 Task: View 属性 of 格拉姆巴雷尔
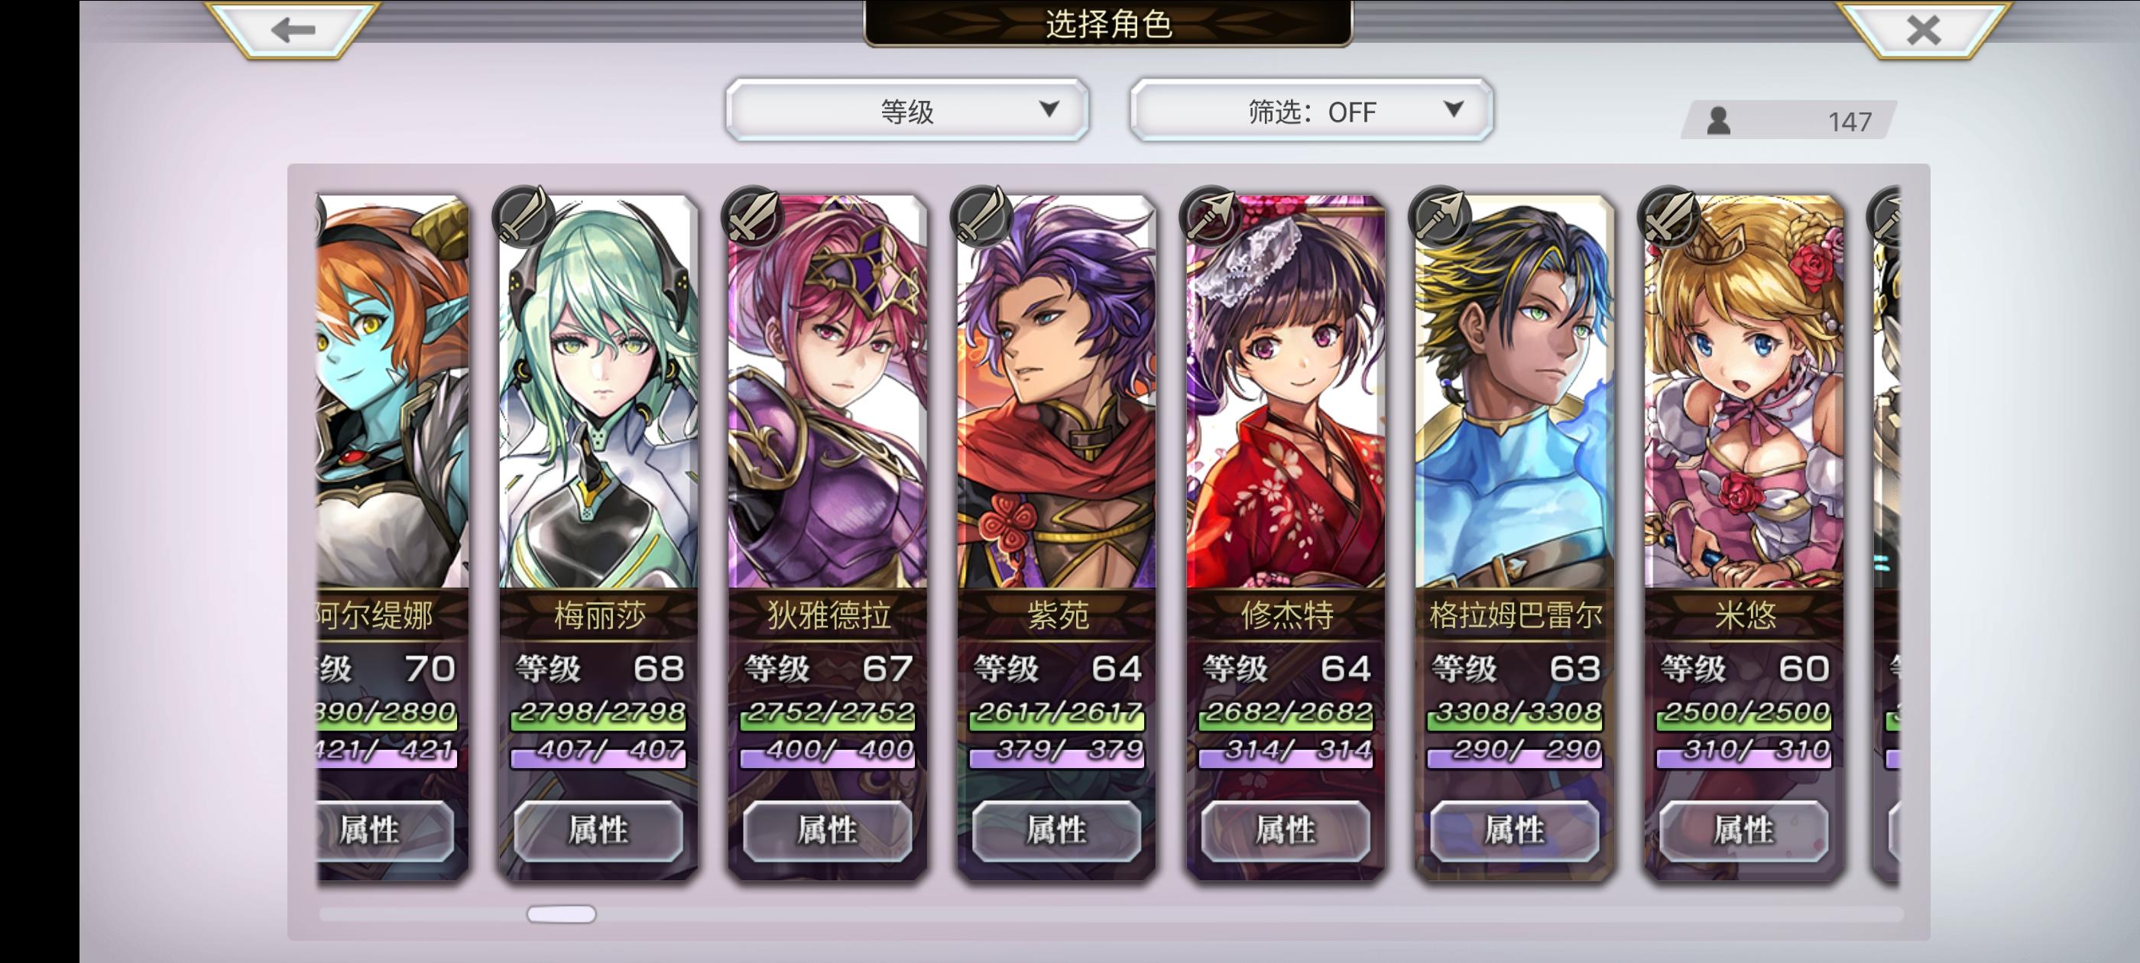pos(1515,830)
